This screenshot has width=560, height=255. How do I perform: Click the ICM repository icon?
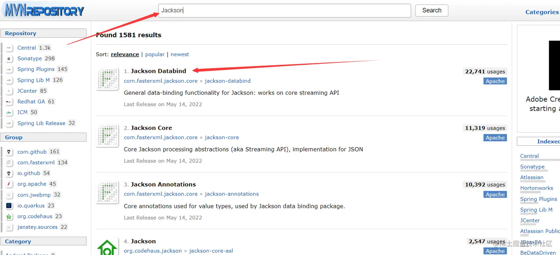click(x=9, y=112)
